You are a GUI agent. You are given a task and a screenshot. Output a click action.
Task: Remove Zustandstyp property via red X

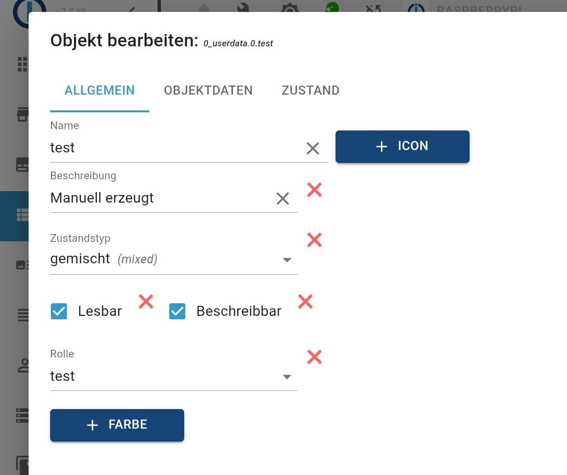[x=314, y=239]
